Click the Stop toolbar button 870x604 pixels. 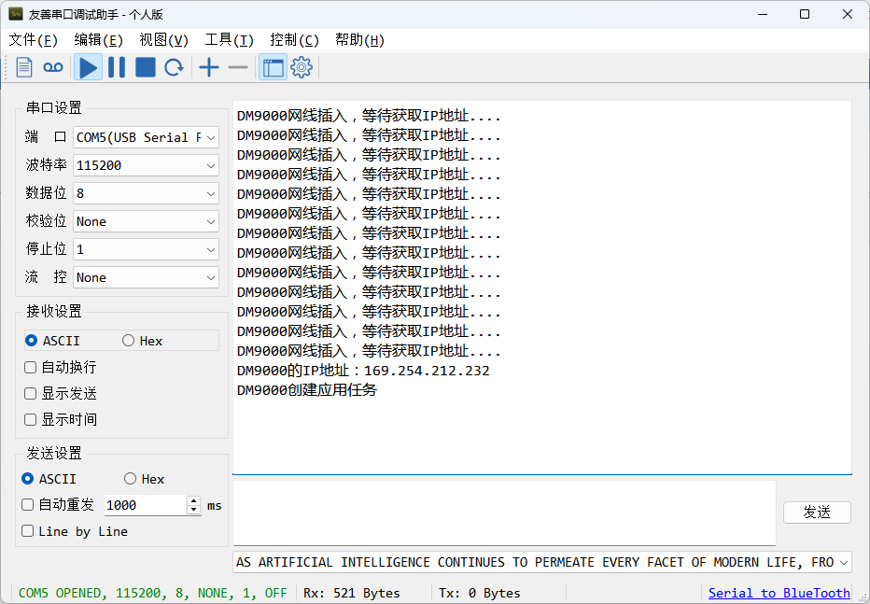pyautogui.click(x=146, y=67)
